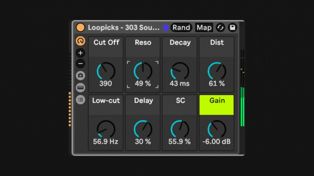Screen dimensions: 314x176
Task: Click the -6.00 dB Gain value
Action: point(216,142)
